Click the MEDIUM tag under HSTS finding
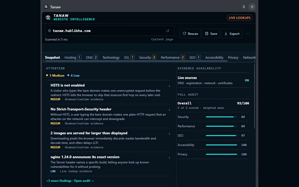The width and height of the screenshot is (299, 187). [55, 99]
